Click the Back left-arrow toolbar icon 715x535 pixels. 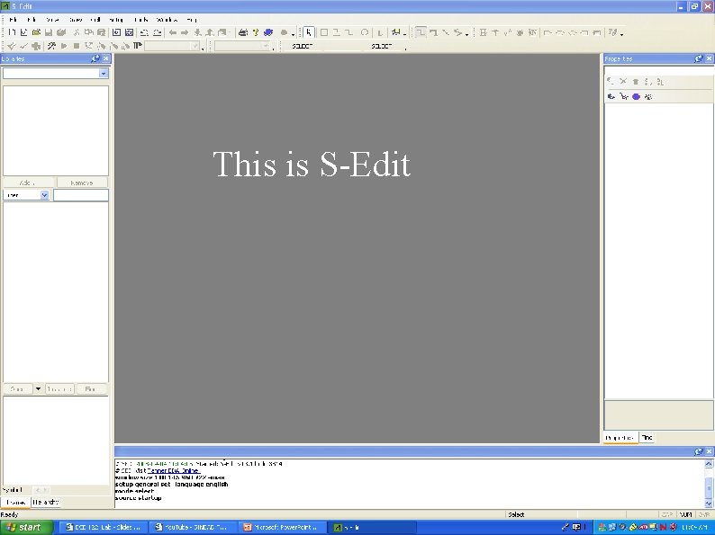172,32
